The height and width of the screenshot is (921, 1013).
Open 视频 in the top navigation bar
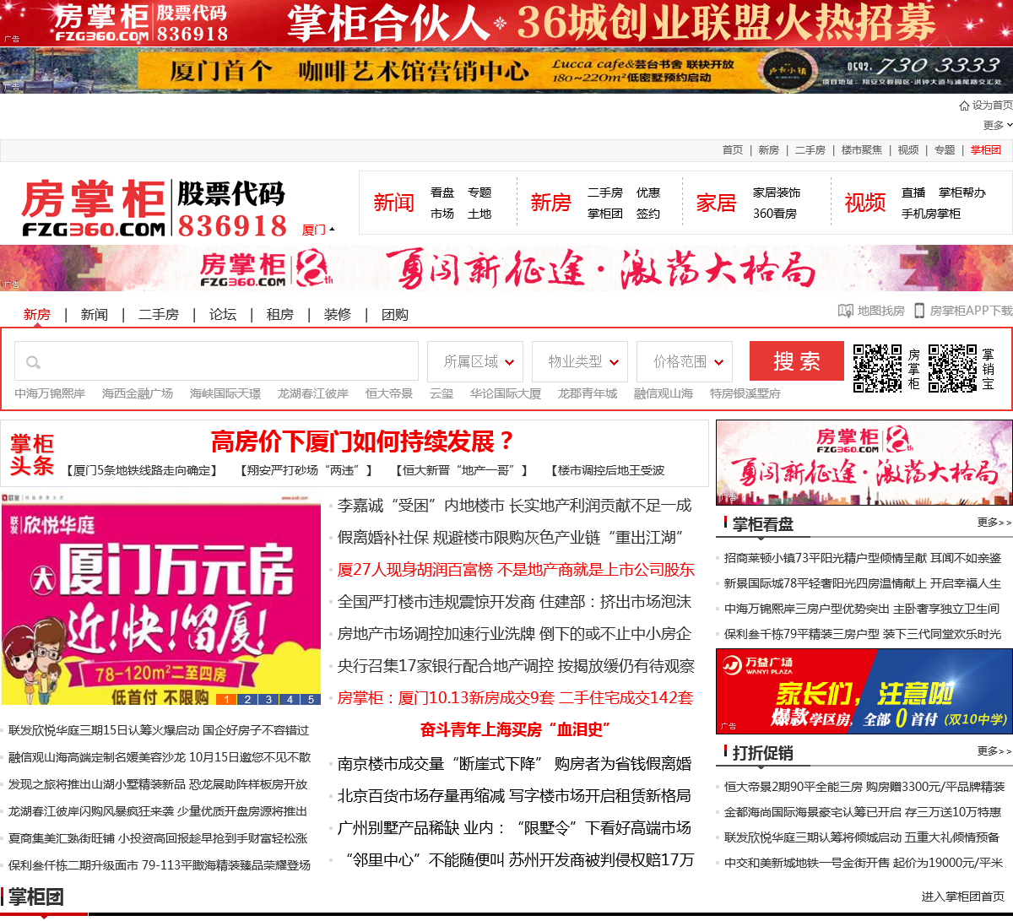[x=908, y=150]
